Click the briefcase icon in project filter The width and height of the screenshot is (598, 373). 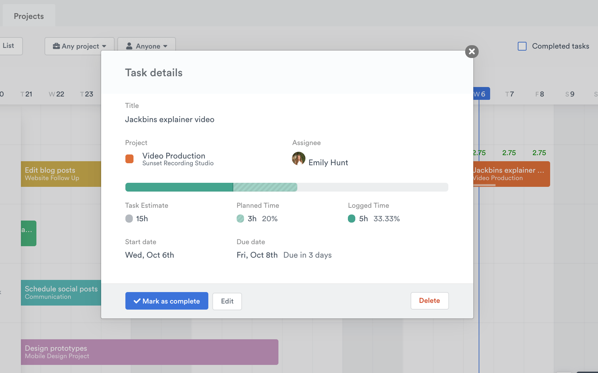[56, 46]
